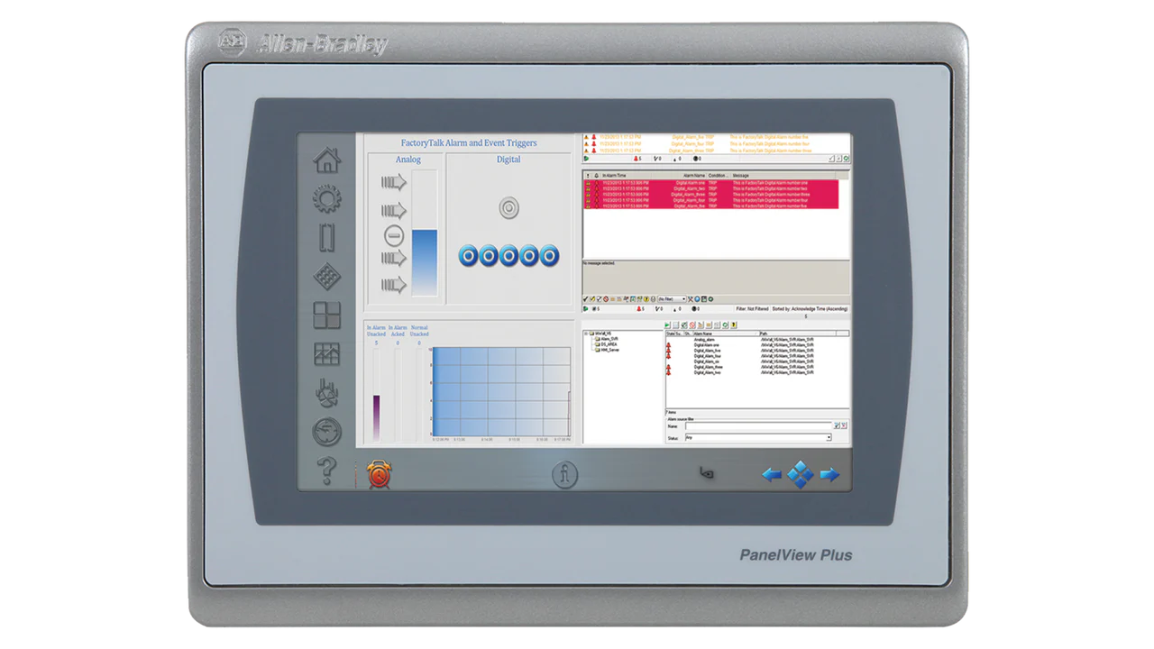Click the topmost Analog arrow trigger
The width and height of the screenshot is (1154, 649).
click(394, 183)
